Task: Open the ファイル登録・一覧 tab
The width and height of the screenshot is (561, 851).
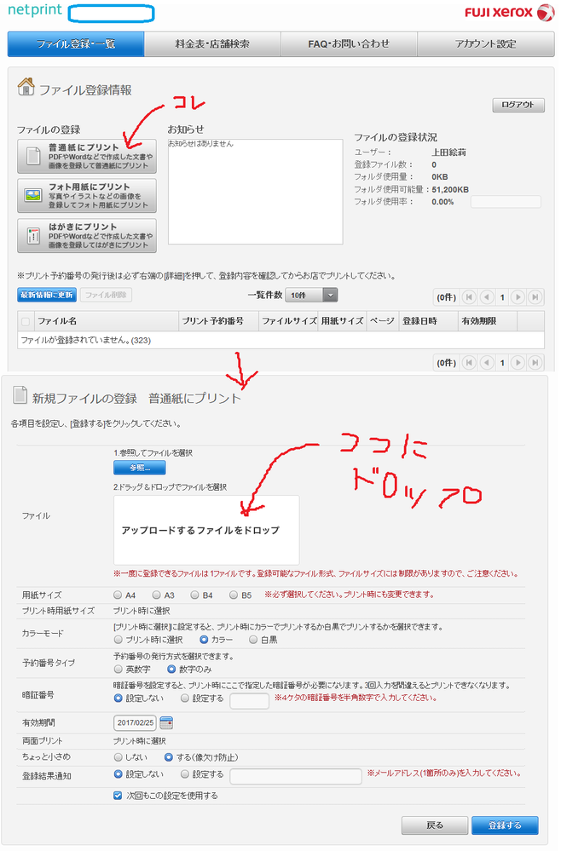Action: coord(76,44)
